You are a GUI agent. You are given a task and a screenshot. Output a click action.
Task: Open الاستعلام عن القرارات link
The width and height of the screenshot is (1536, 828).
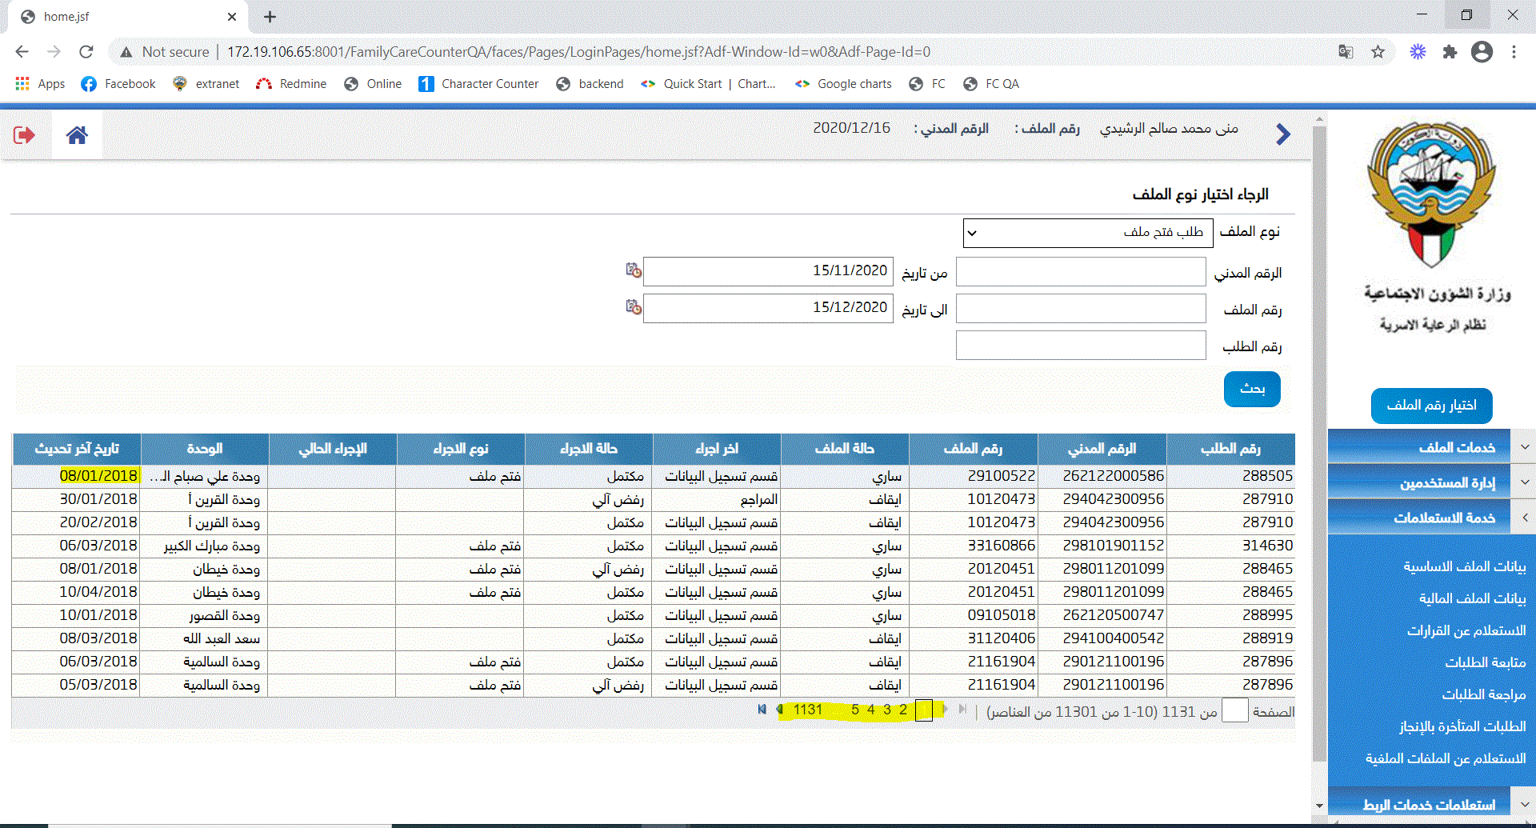coord(1466,630)
